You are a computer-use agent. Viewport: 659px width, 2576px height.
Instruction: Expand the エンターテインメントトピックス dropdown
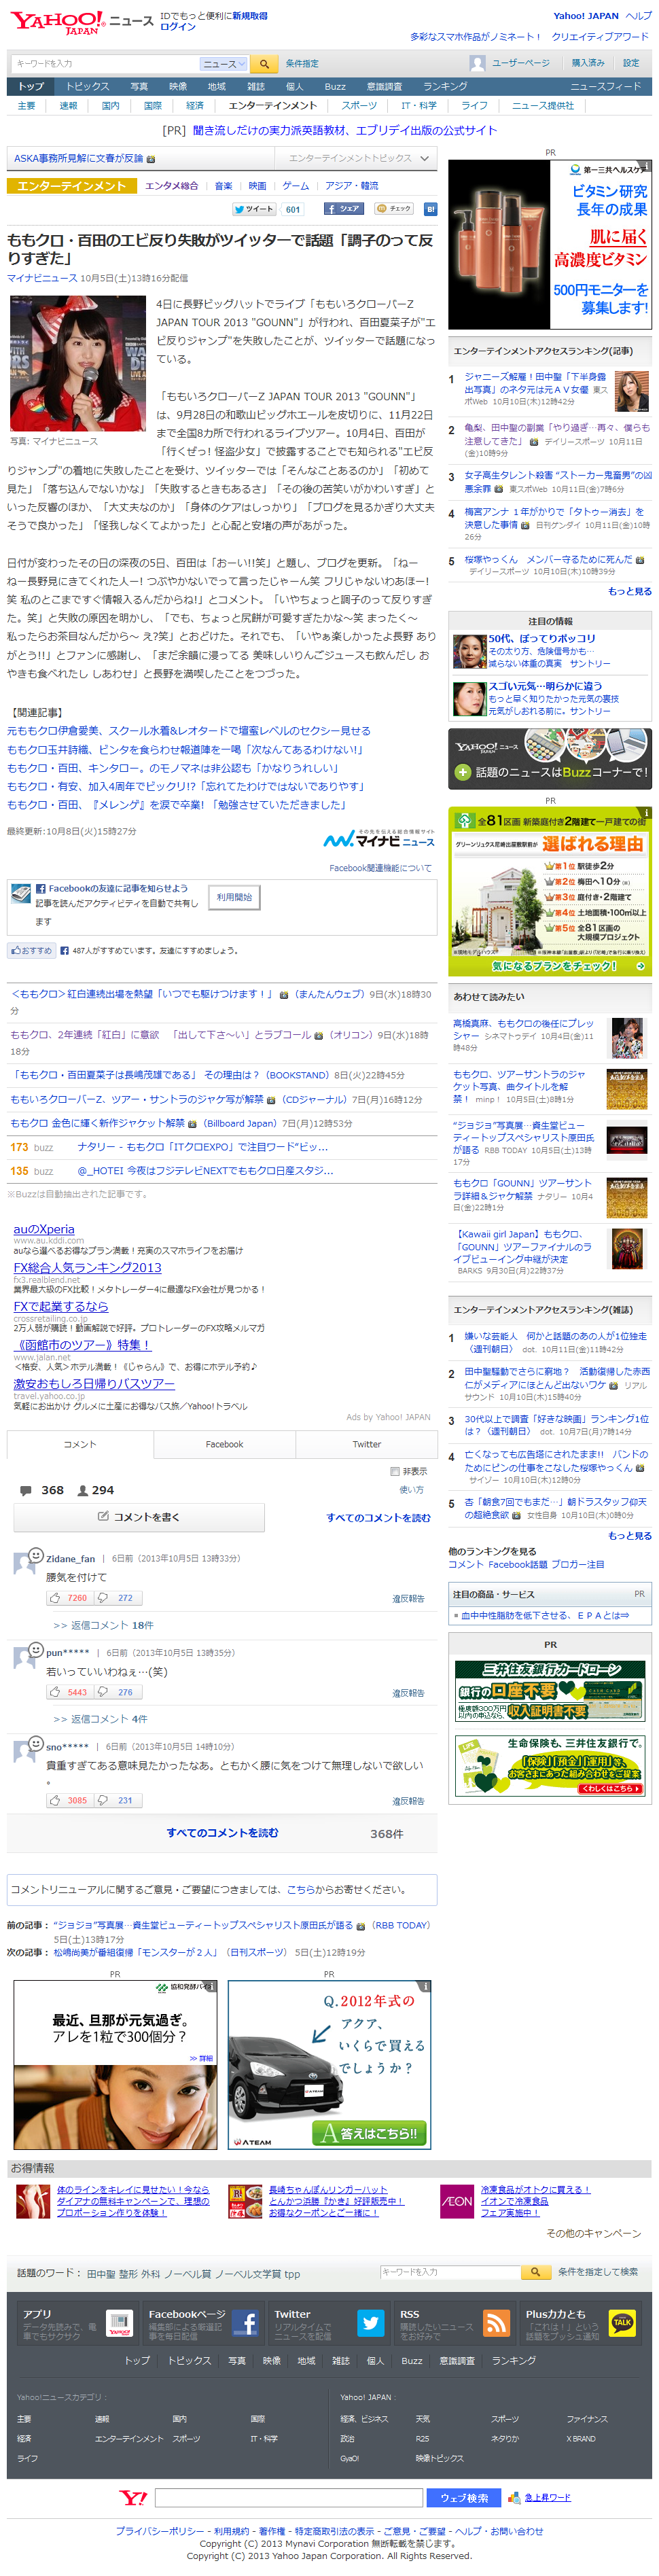pos(355,158)
